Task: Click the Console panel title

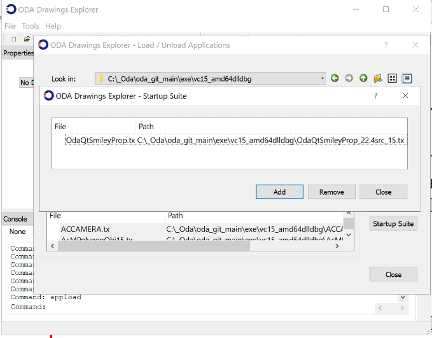Action: click(x=15, y=219)
